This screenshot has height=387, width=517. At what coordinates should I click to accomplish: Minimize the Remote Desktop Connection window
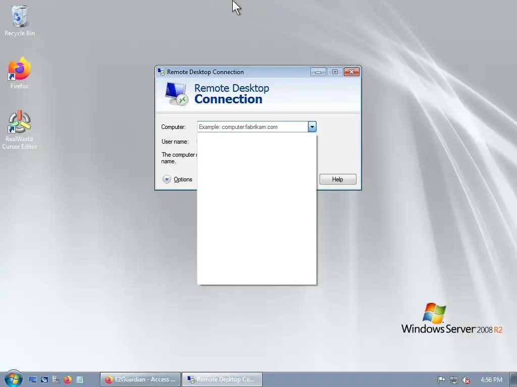[x=318, y=72]
